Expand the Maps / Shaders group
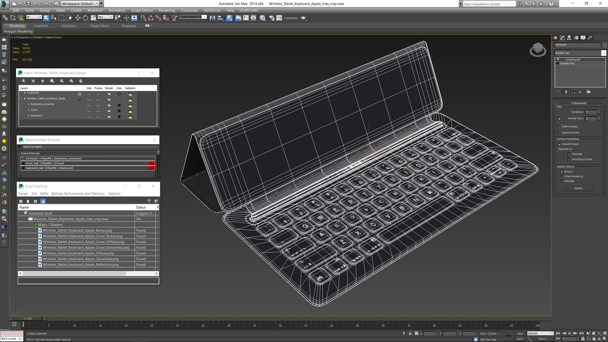This screenshot has height=342, width=608. coord(36,225)
